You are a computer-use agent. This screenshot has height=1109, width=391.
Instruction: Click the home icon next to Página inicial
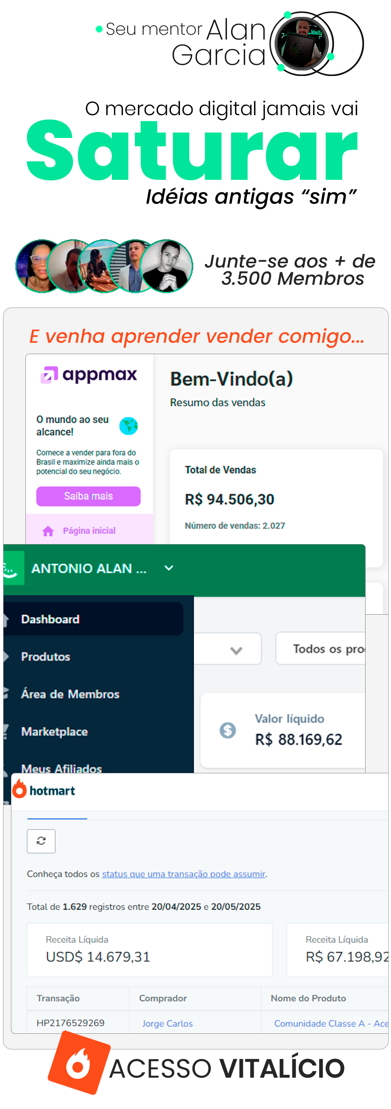coord(48,531)
